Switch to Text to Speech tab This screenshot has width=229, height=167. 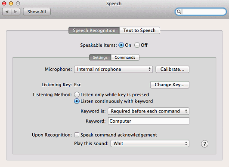(139, 30)
